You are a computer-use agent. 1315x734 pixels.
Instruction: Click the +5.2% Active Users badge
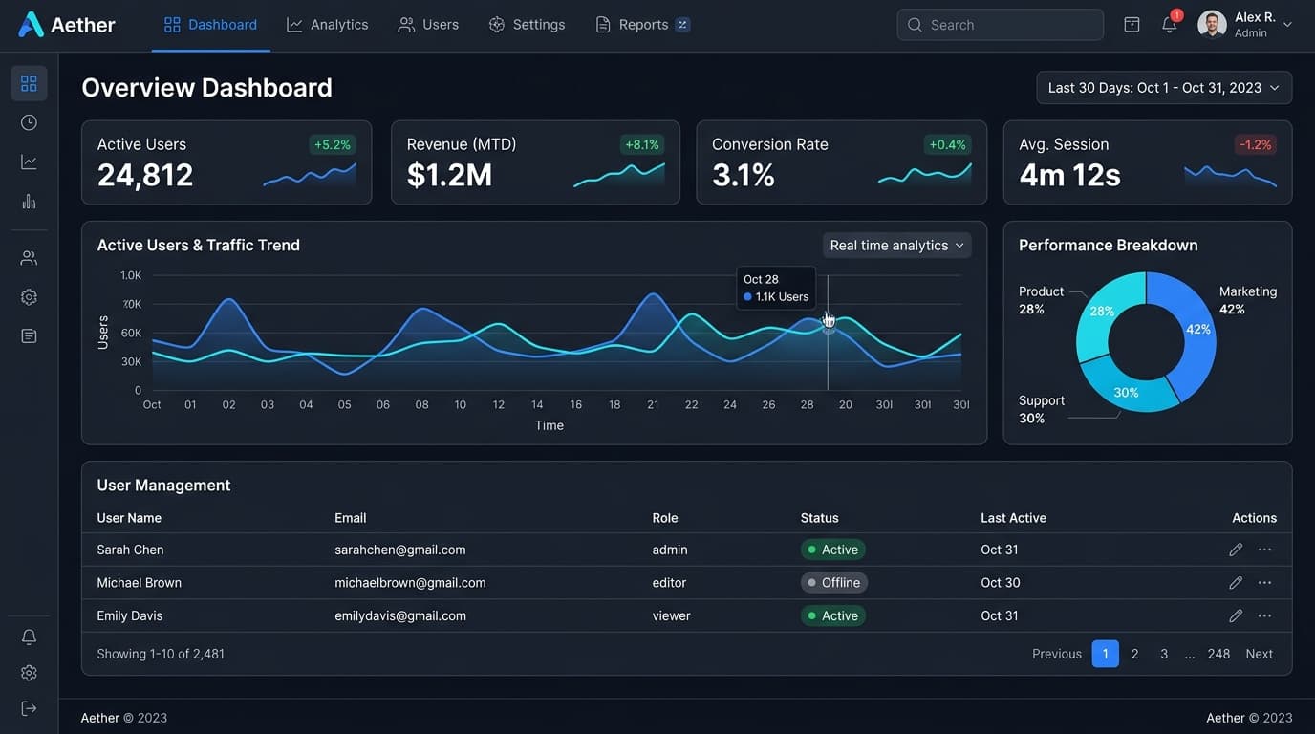tap(333, 145)
